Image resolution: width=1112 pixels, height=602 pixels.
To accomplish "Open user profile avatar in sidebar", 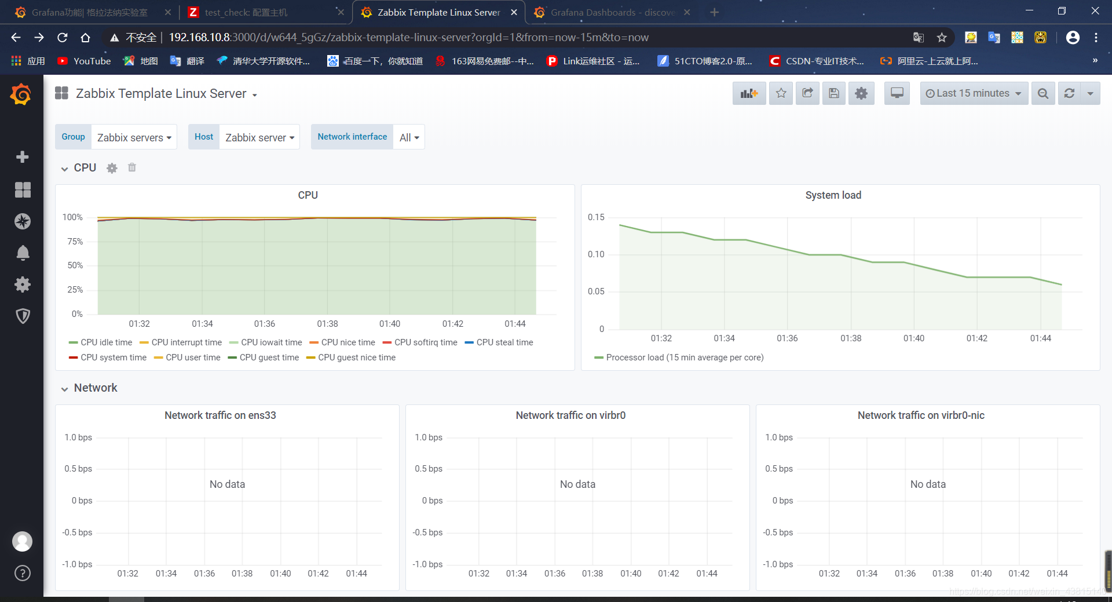I will tap(23, 541).
